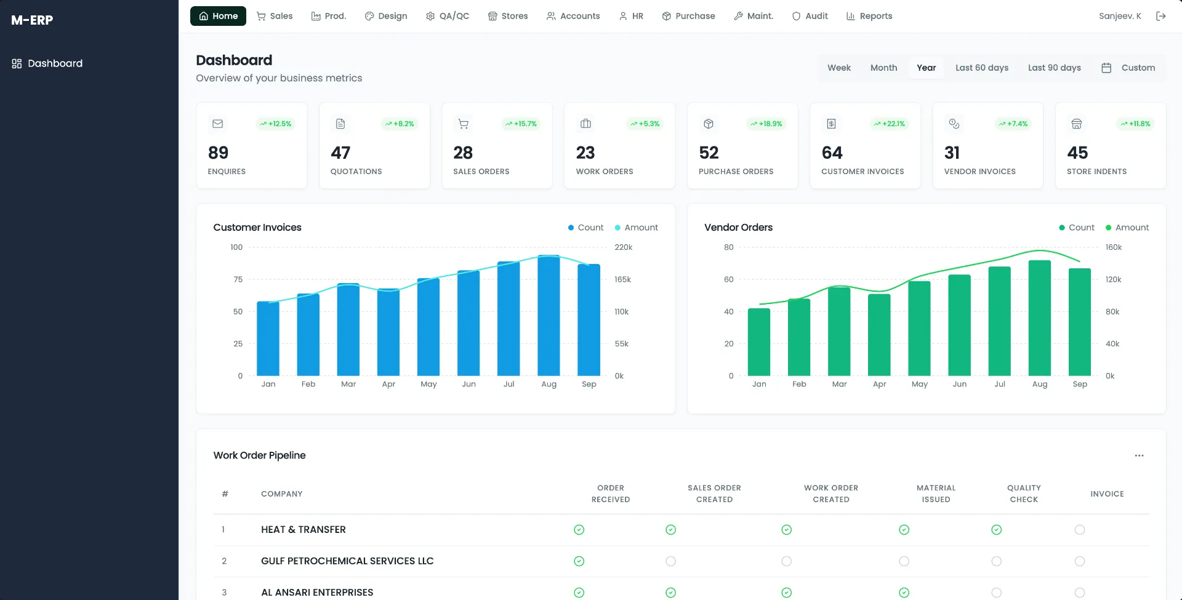Select the Week time filter
Viewport: 1182px width, 600px height.
[x=838, y=68]
